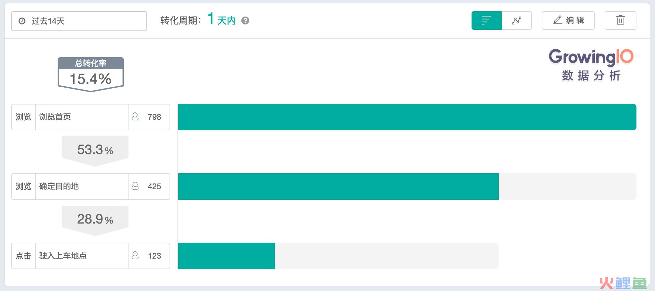Viewport: 655px width, 291px height.
Task: Open the 过去14天 date range dropdown
Action: pos(79,21)
